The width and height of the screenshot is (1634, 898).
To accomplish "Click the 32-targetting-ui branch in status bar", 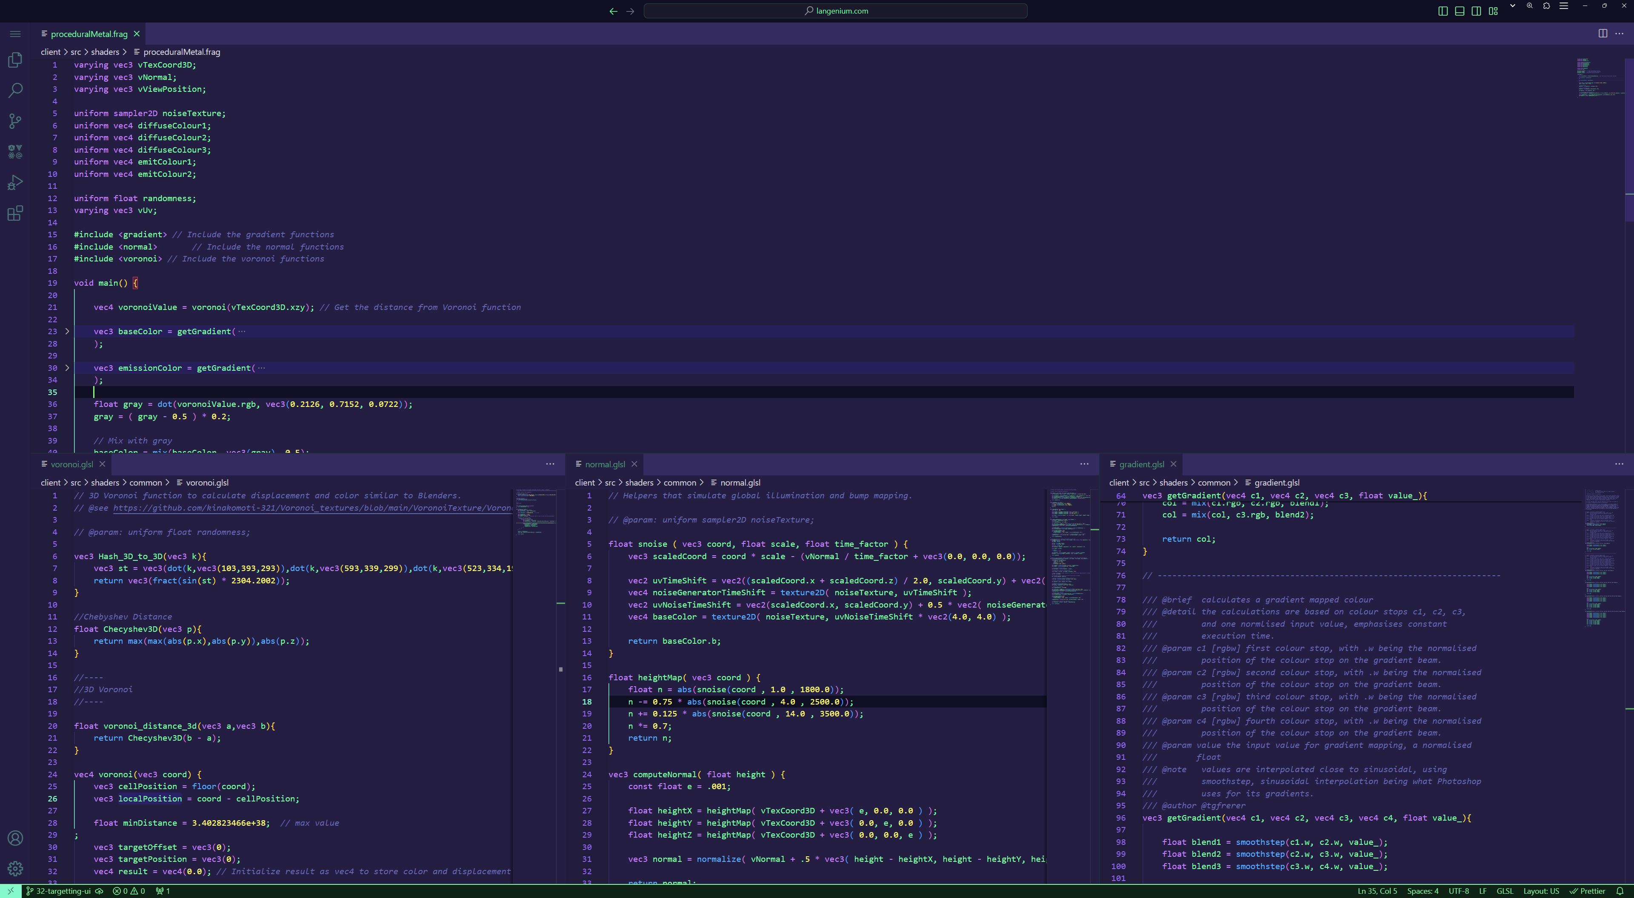I will point(63,891).
